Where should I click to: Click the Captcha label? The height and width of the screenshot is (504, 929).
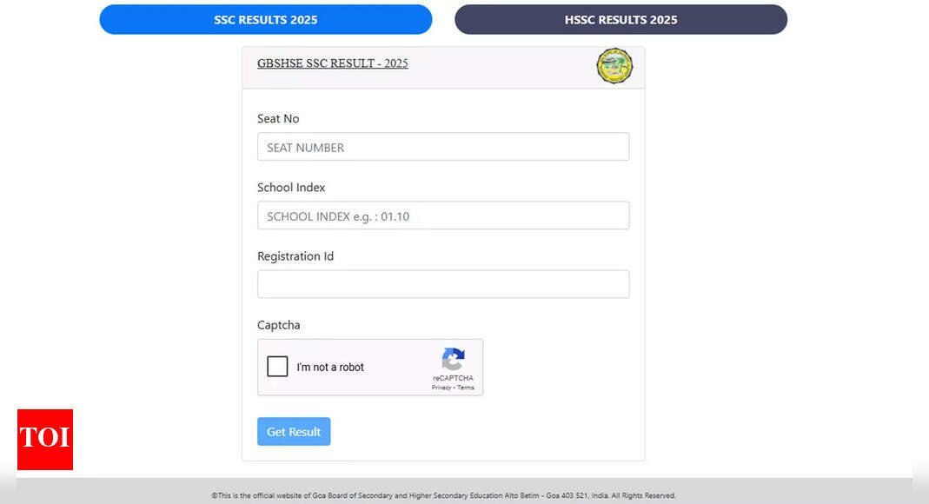click(x=278, y=325)
